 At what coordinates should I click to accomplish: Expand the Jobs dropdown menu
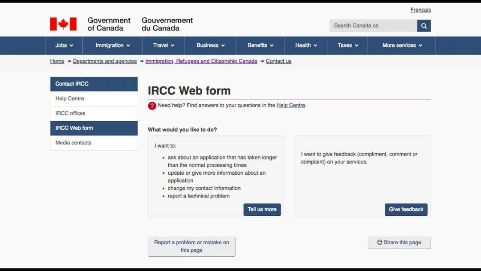[64, 45]
